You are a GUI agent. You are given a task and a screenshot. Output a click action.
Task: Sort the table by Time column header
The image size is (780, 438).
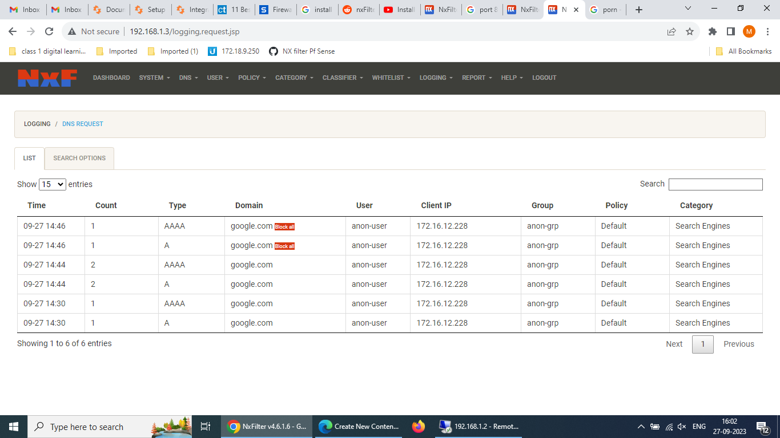point(37,205)
